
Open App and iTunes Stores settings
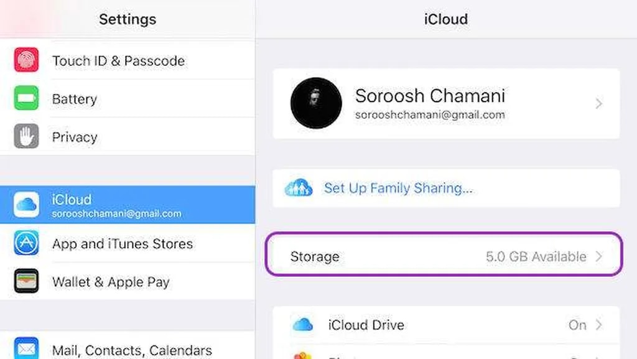tap(123, 244)
